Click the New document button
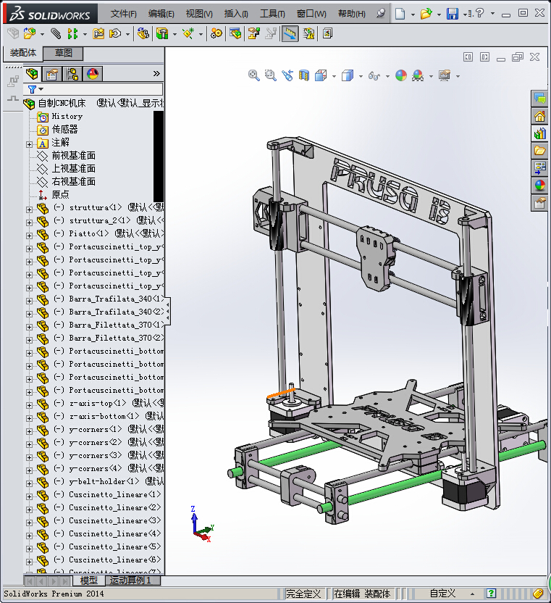 point(400,14)
